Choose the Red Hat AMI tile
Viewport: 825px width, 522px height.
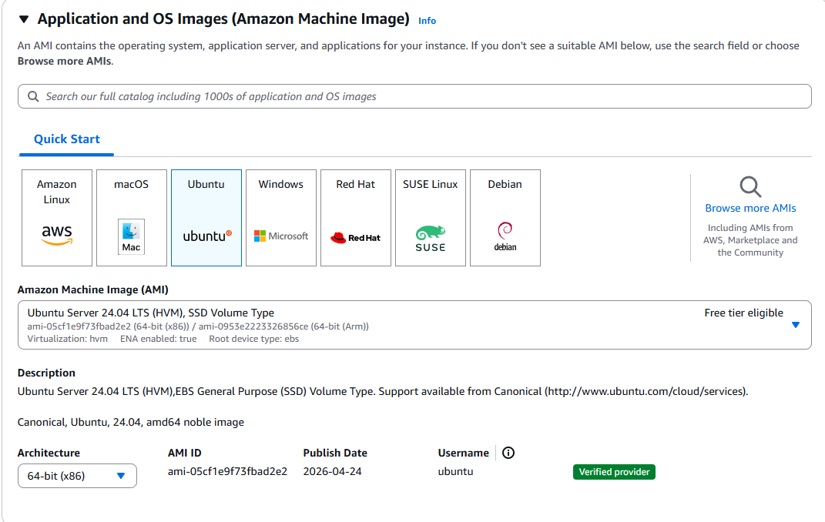coord(356,218)
